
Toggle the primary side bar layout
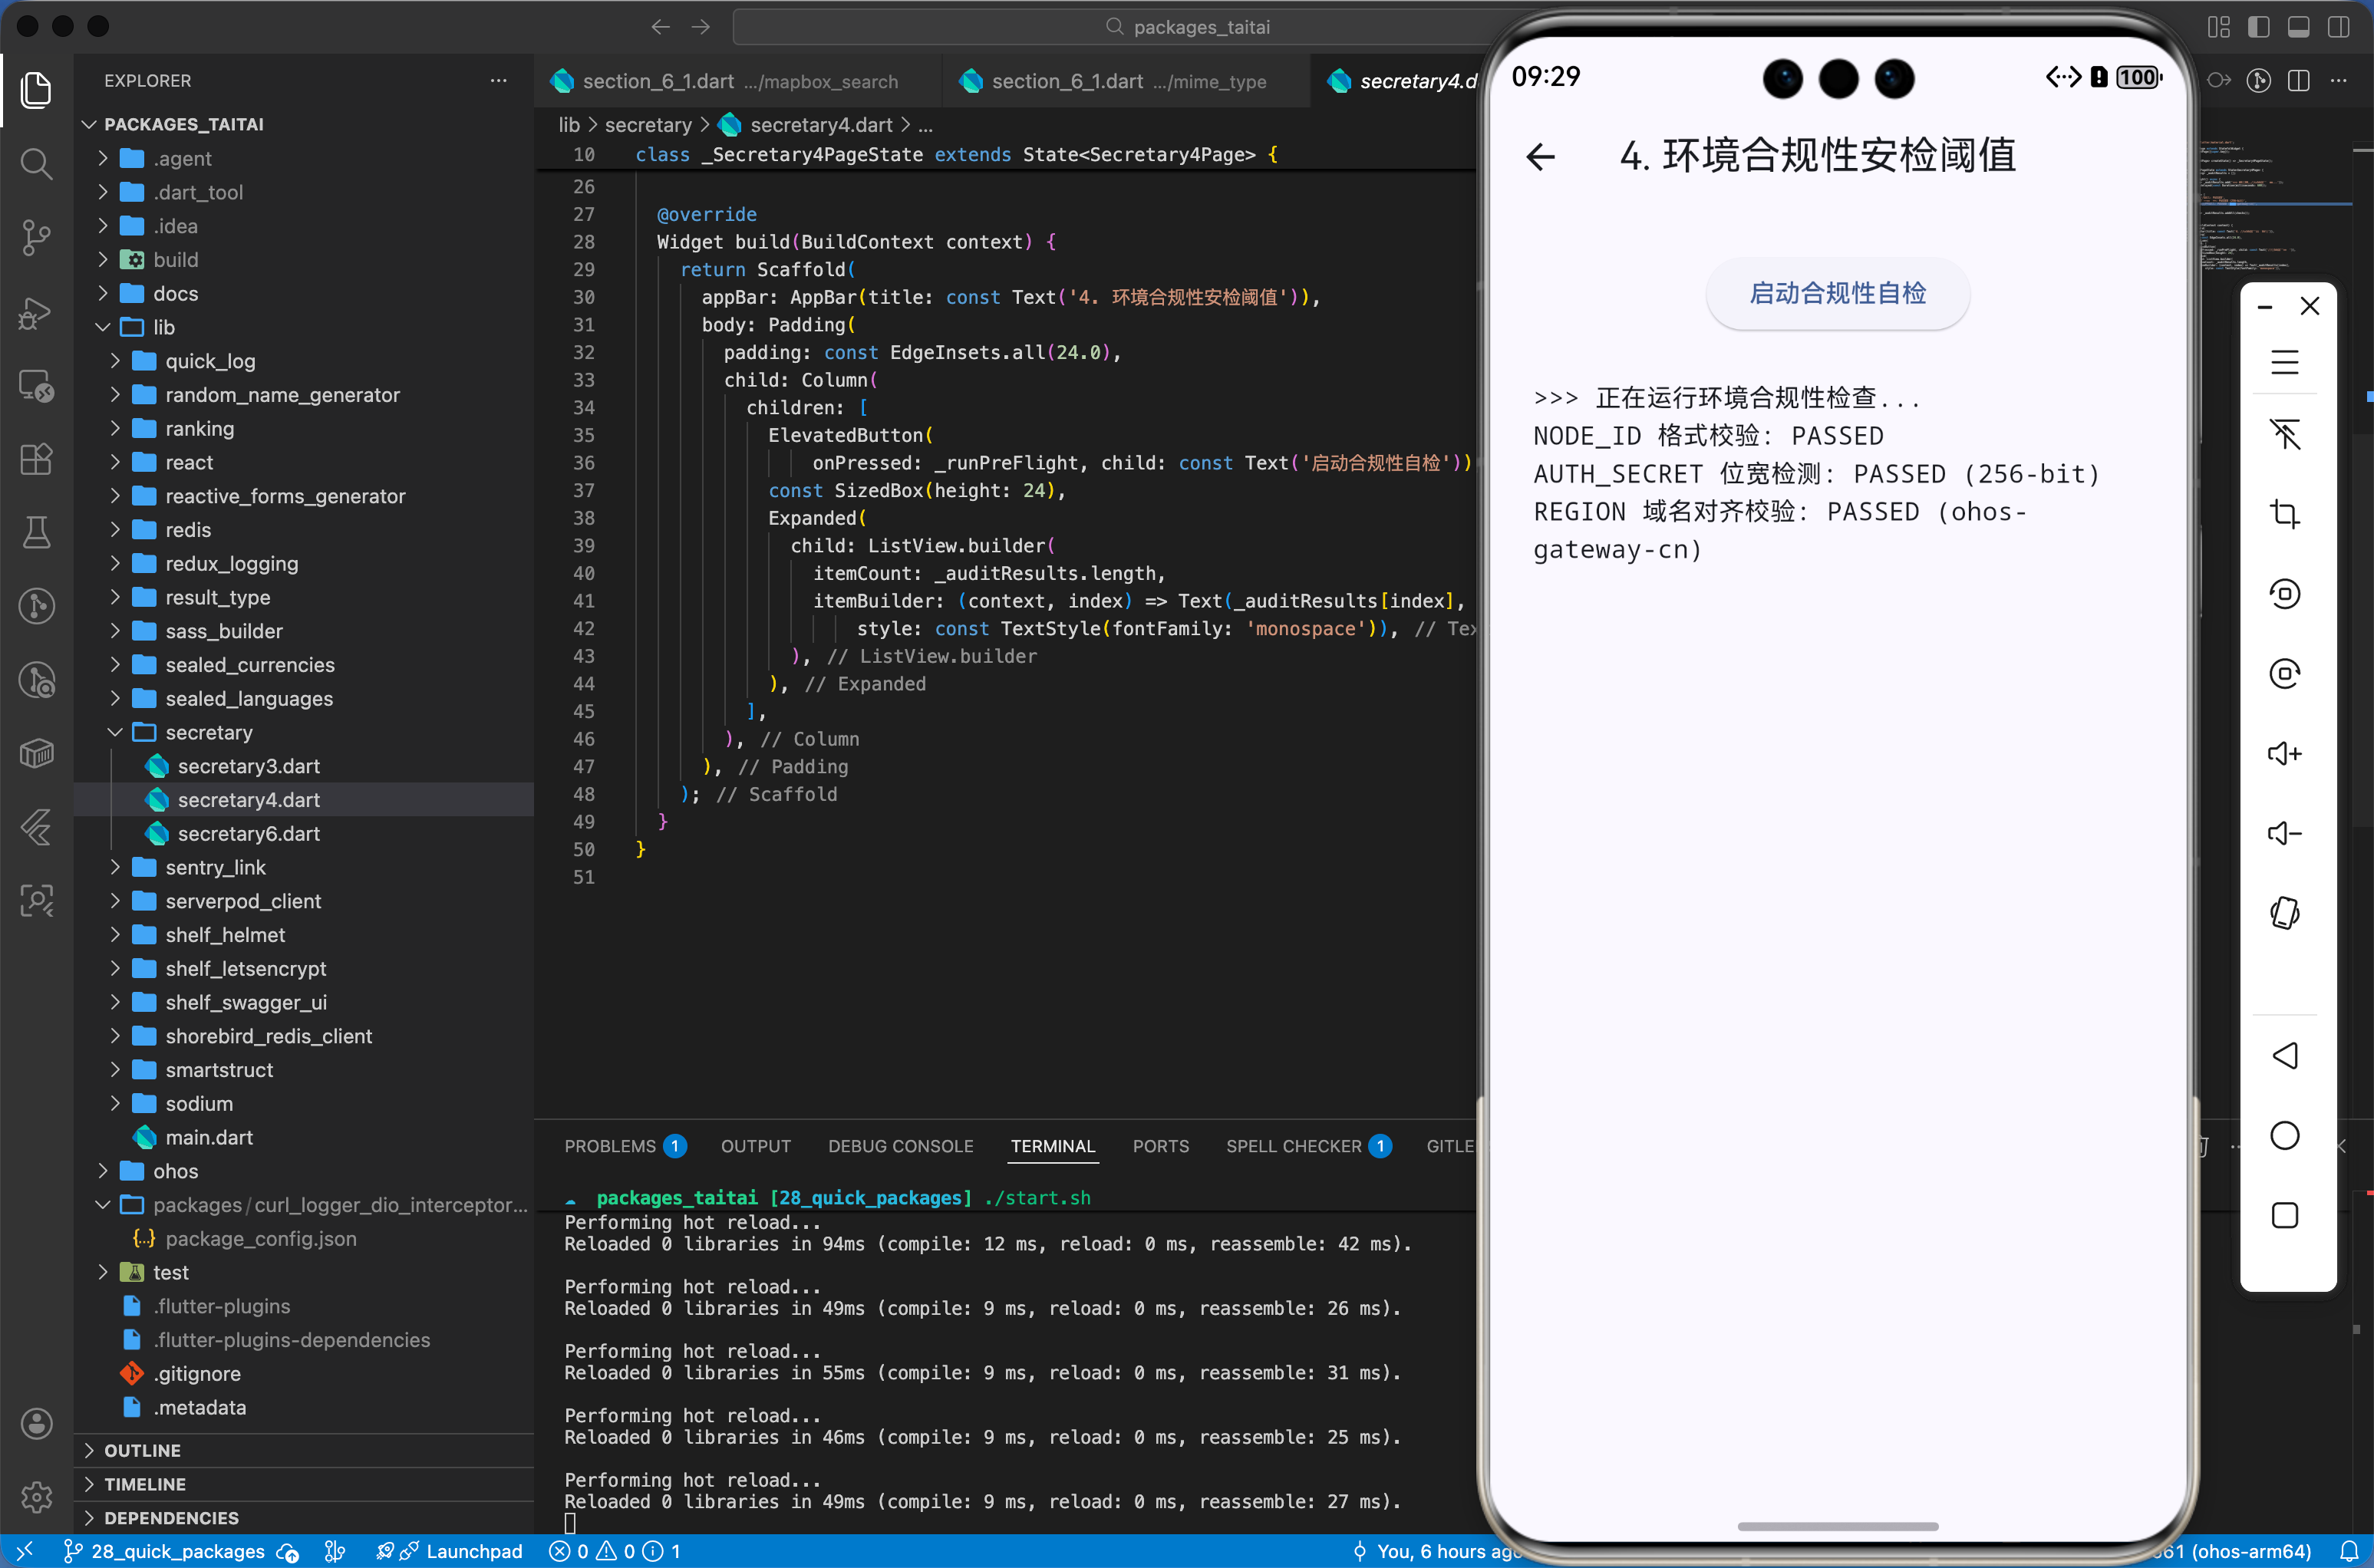pos(2258,27)
